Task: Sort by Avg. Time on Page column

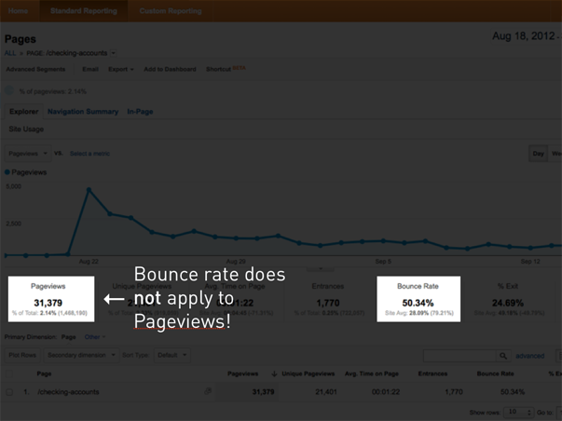Action: (371, 373)
